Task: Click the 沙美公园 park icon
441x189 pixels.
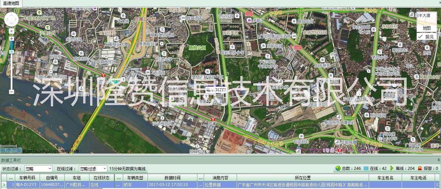Action: (x=48, y=27)
